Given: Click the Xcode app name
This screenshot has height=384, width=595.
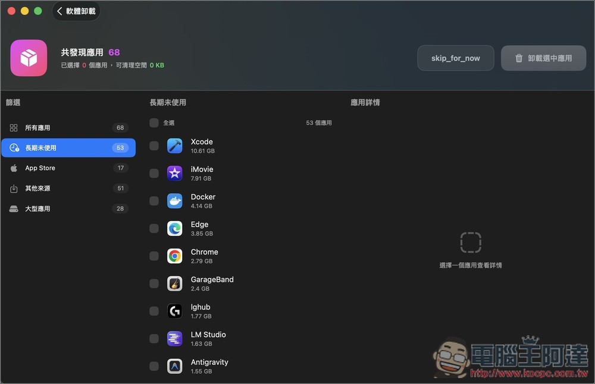Looking at the screenshot, I should [202, 142].
